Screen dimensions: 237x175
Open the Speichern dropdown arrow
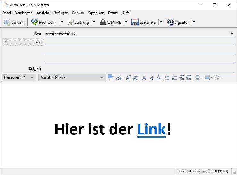click(x=161, y=22)
